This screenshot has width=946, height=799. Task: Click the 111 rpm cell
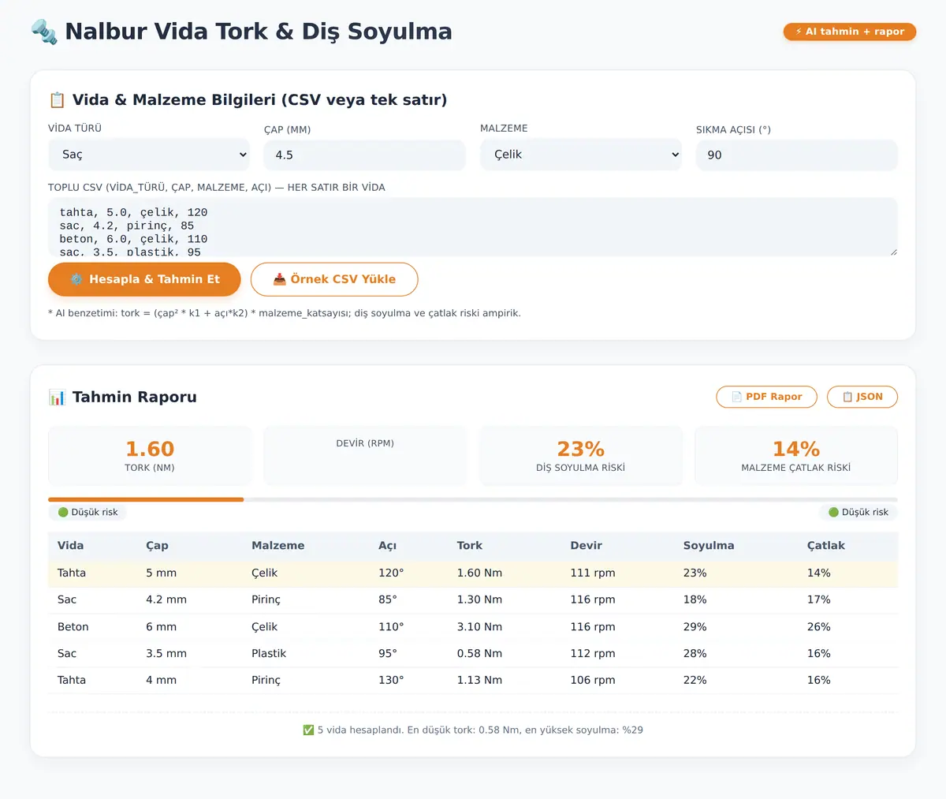[593, 573]
